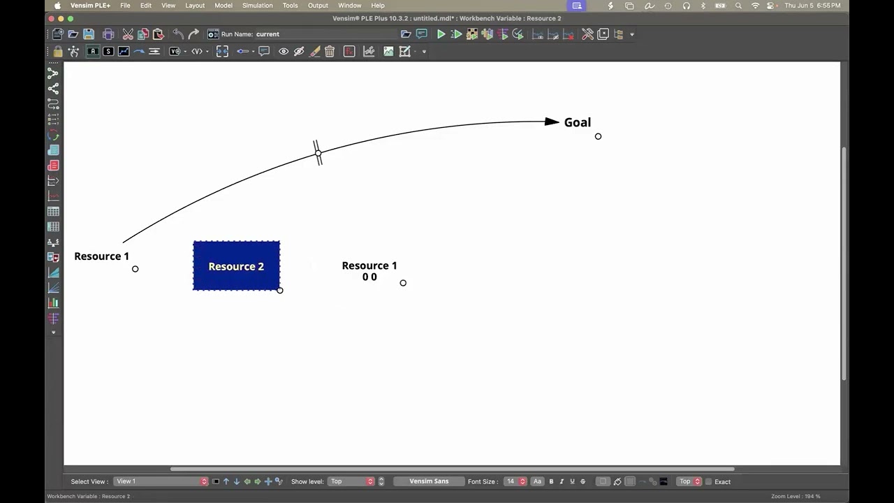Toggle Underline text formatting

(x=572, y=481)
